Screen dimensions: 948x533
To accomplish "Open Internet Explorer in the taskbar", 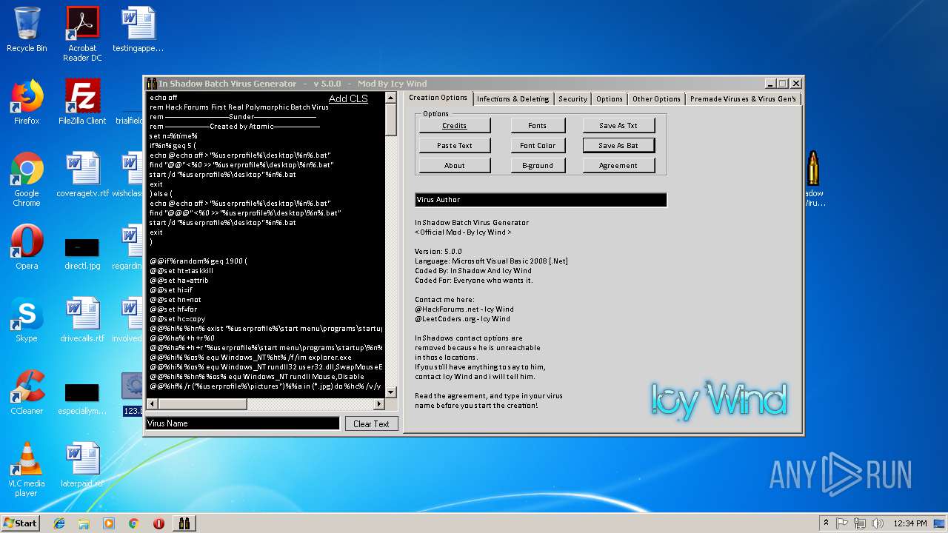I will (x=59, y=523).
